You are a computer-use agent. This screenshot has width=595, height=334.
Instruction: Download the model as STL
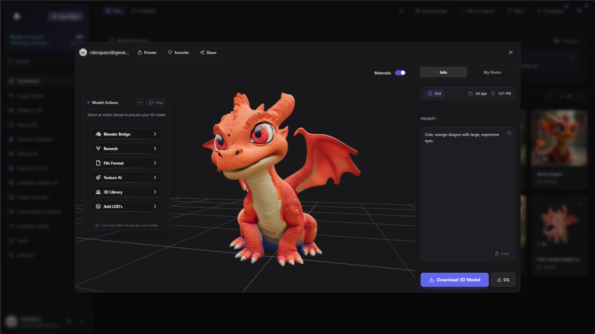pyautogui.click(x=503, y=280)
